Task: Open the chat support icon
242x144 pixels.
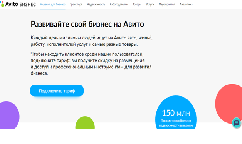Action: [237, 123]
